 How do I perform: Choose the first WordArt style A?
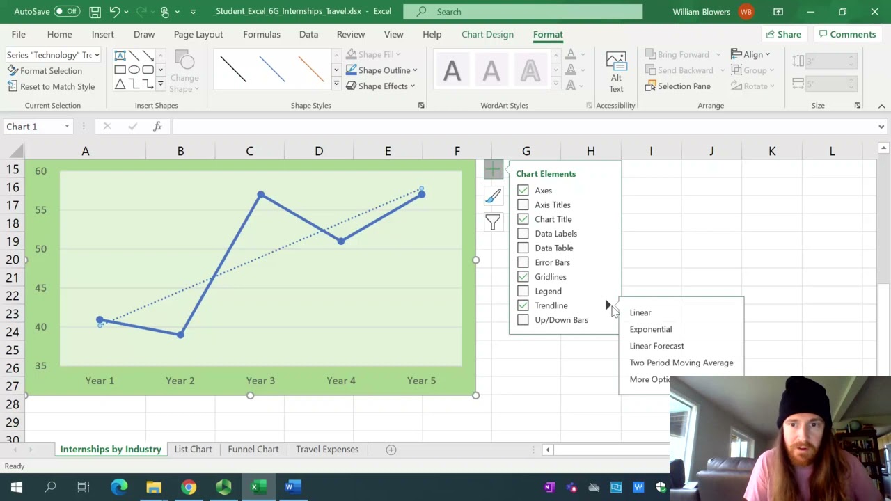[452, 70]
